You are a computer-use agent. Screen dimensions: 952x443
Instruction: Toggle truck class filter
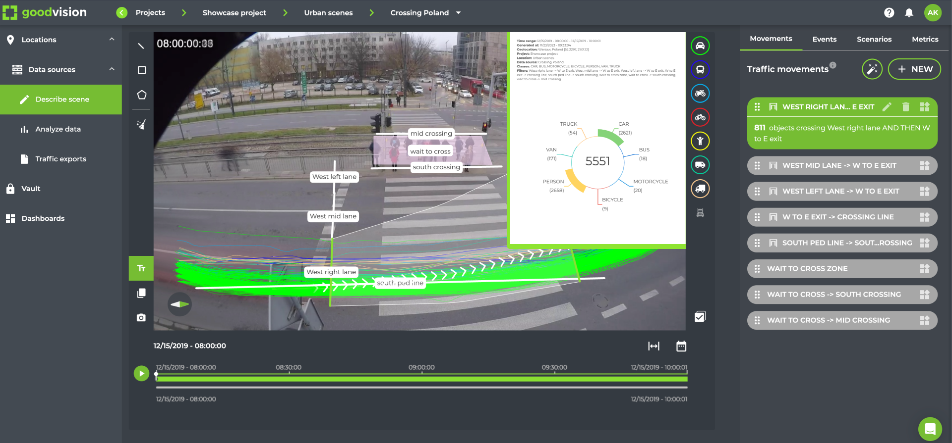click(x=700, y=189)
